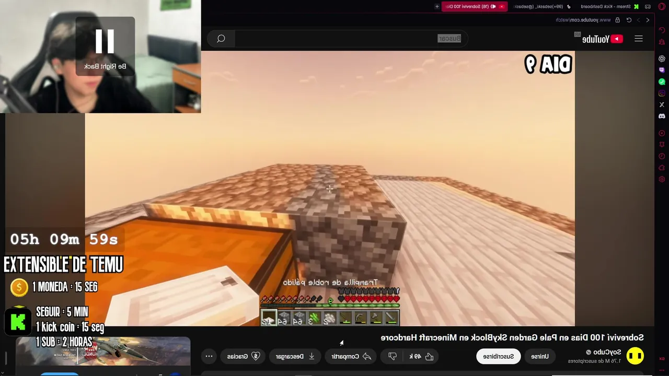The height and width of the screenshot is (376, 669).
Task: Open the YouTube hamburger guide menu
Action: coord(639,39)
